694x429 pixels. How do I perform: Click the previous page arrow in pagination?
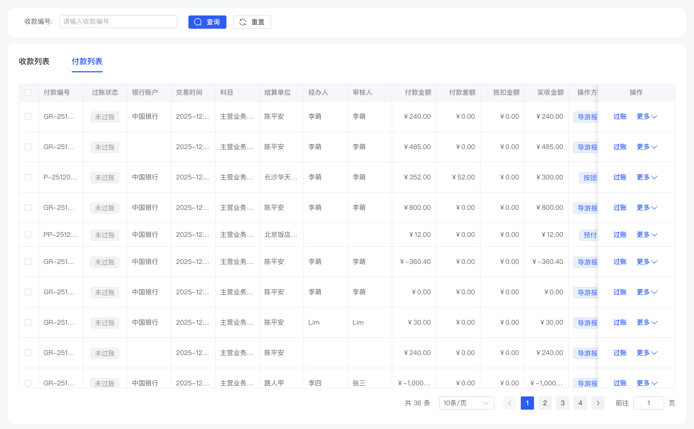(509, 403)
